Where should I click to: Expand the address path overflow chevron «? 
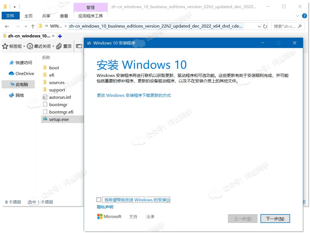[46, 26]
